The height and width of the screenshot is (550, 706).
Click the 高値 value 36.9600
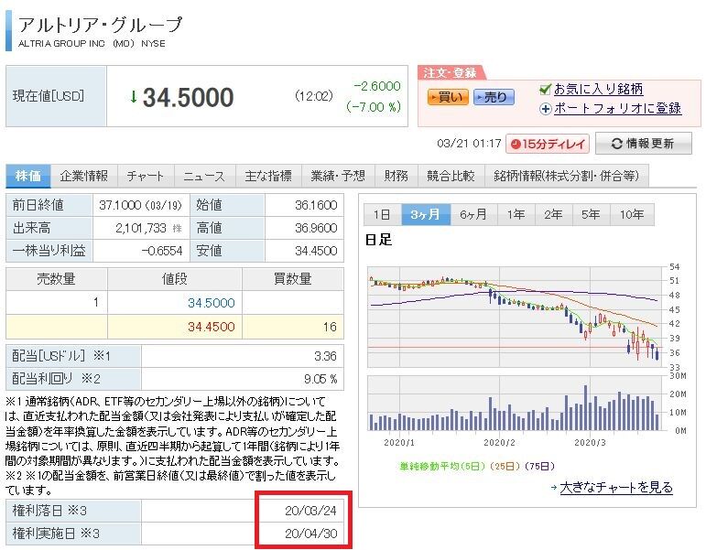point(316,228)
